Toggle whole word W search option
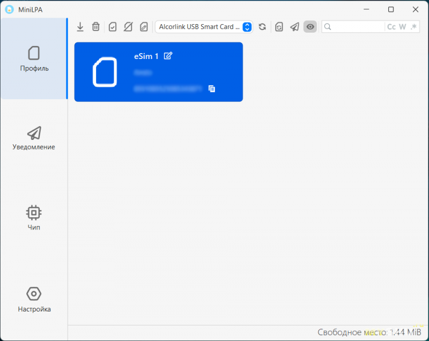This screenshot has height=341, width=429. (x=403, y=27)
